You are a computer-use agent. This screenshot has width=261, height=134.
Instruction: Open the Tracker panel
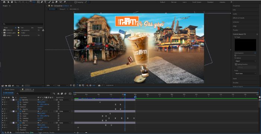235,30
